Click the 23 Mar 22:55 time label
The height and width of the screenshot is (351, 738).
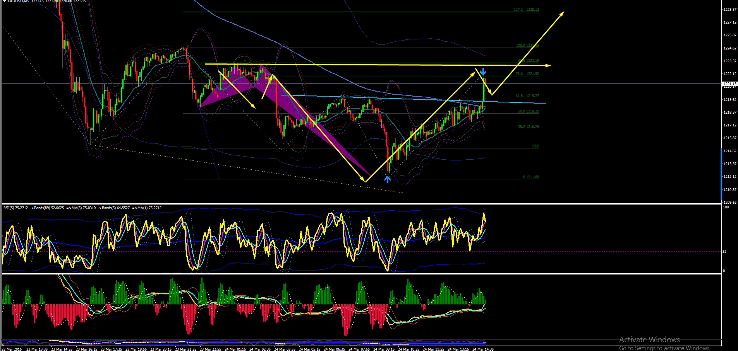pos(210,349)
